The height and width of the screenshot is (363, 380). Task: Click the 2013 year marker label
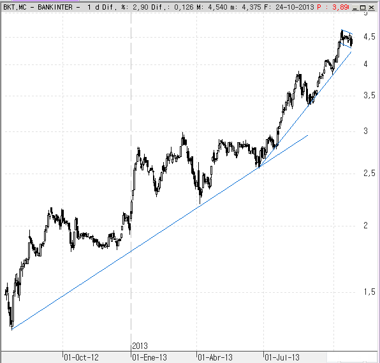click(140, 346)
